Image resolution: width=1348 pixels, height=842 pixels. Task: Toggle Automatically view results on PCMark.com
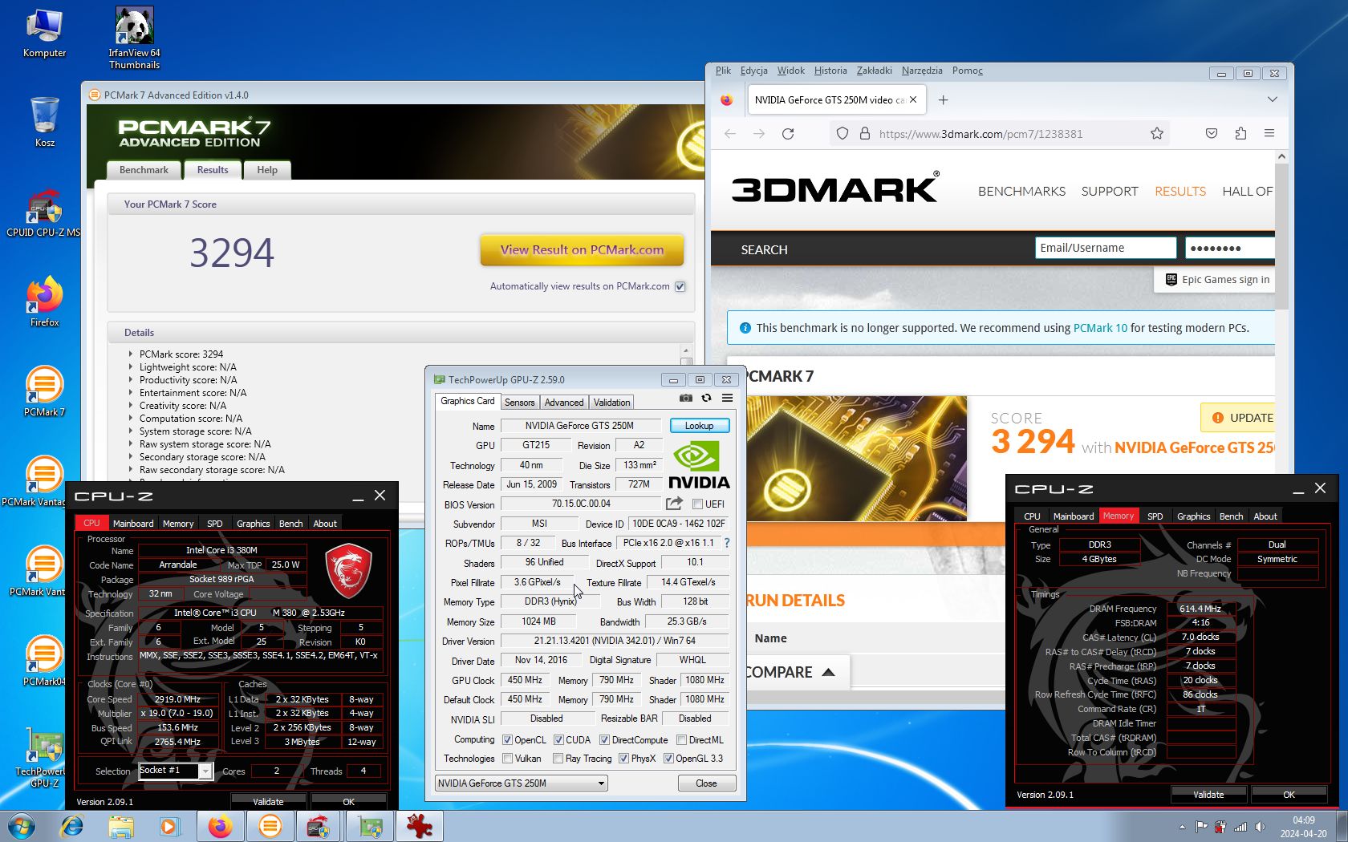coord(680,286)
